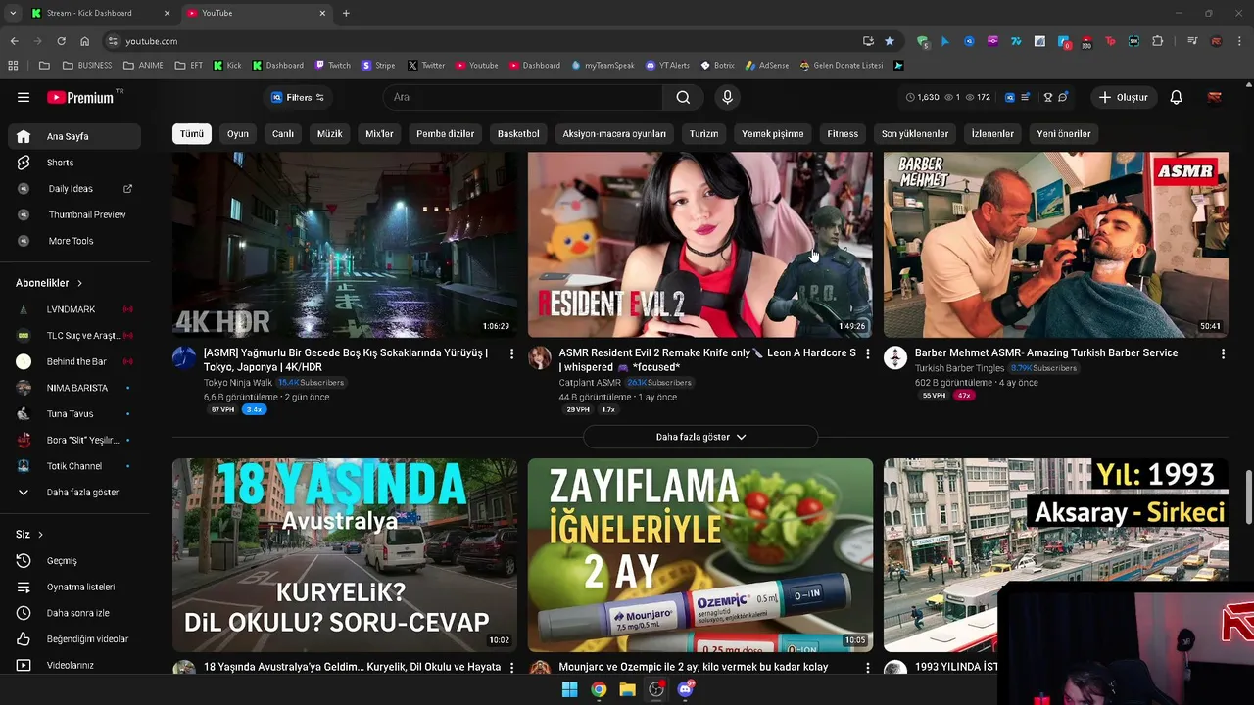Expand the Abonelikler section arrow
Viewport: 1254px width, 705px height.
(79, 283)
